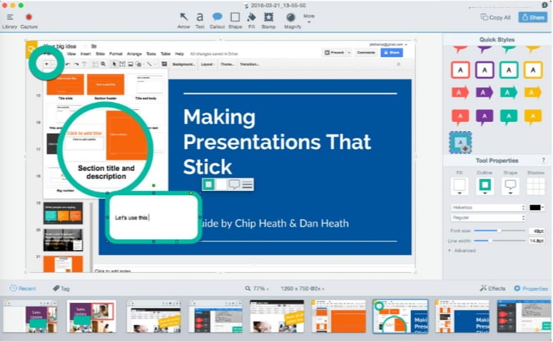The height and width of the screenshot is (342, 553).
Task: Apply yellow outlined square quick style
Action: 533,70
